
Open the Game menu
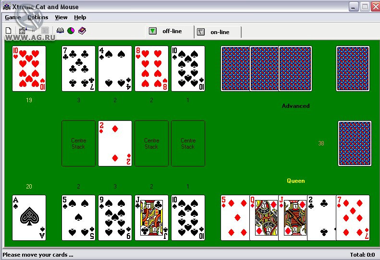click(12, 17)
